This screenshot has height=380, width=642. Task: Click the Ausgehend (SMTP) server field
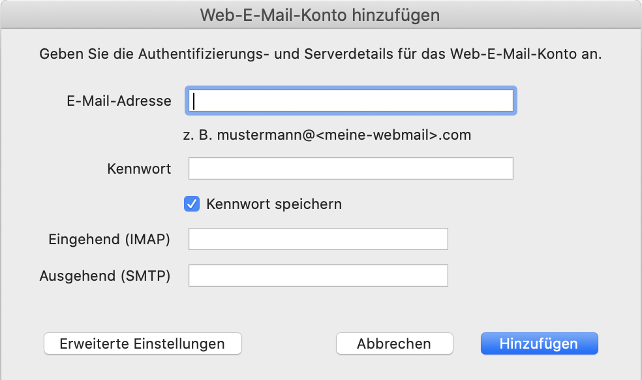(x=317, y=275)
